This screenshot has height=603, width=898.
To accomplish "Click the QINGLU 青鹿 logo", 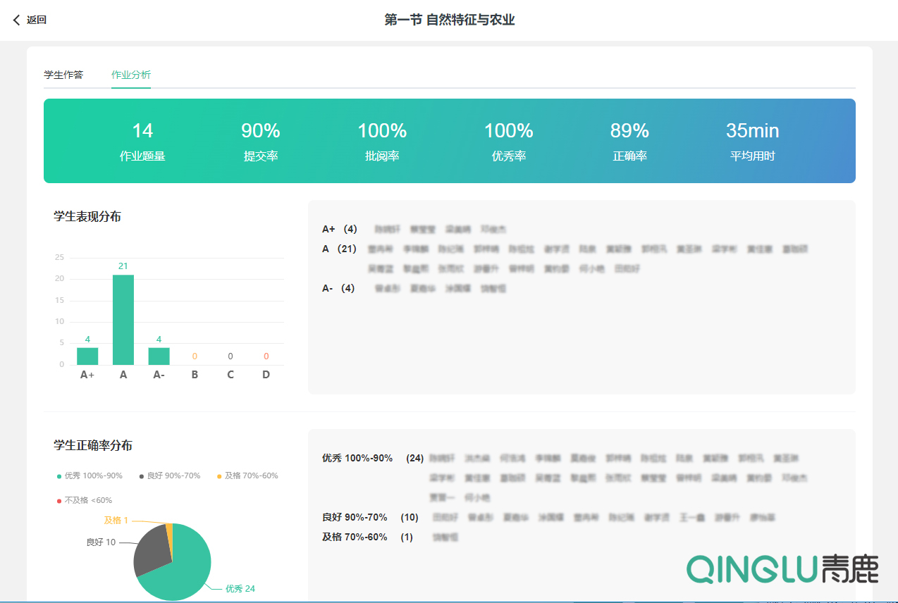I will 782,568.
